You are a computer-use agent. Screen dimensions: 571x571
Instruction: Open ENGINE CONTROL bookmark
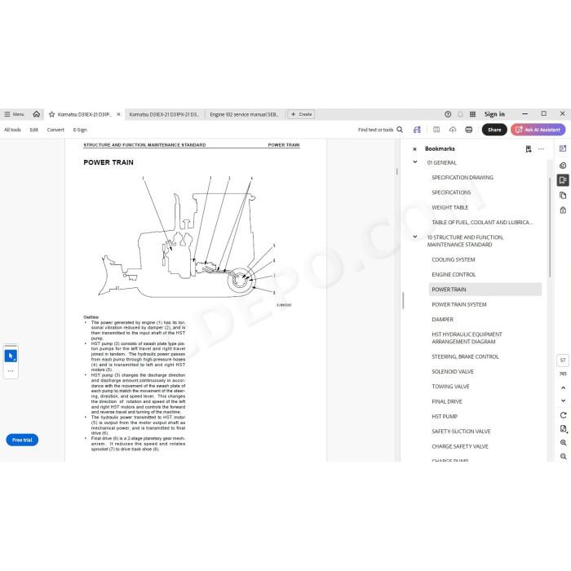[x=454, y=275]
